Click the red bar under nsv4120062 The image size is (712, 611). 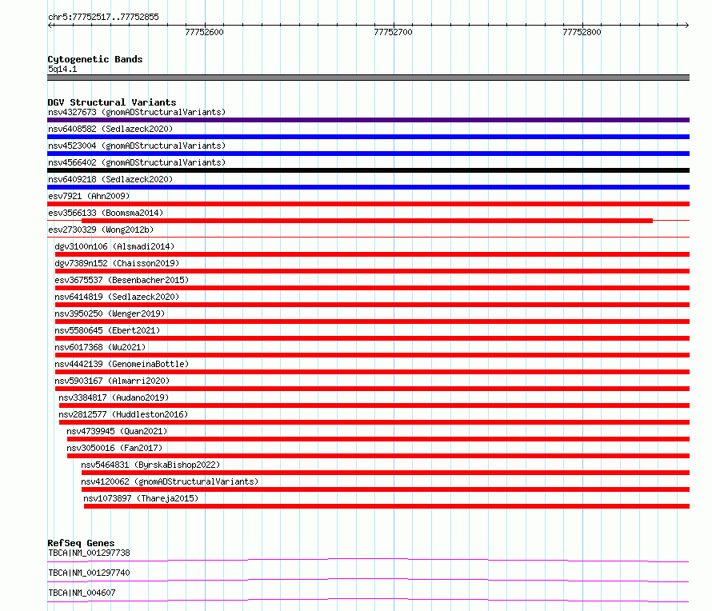(386, 489)
